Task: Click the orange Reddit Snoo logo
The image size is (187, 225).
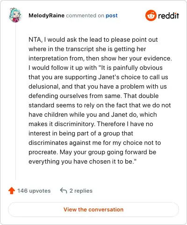Action: coord(151,15)
